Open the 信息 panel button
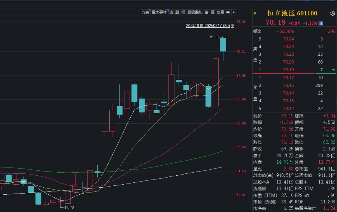 221,12
